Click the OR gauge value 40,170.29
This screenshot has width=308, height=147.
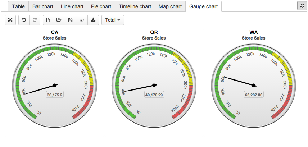coord(154,95)
